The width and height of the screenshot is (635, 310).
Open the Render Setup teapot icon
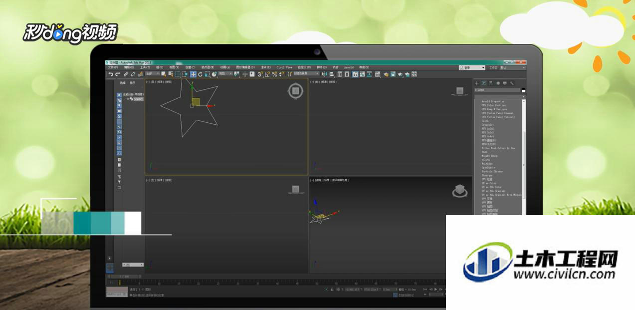(x=386, y=74)
